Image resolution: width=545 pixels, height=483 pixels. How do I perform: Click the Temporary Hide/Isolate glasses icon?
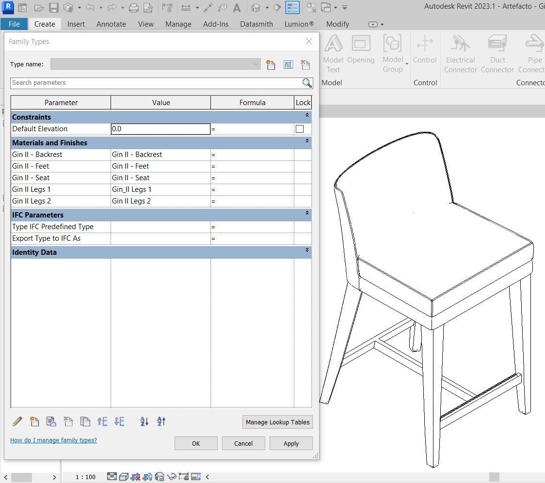coord(172,477)
